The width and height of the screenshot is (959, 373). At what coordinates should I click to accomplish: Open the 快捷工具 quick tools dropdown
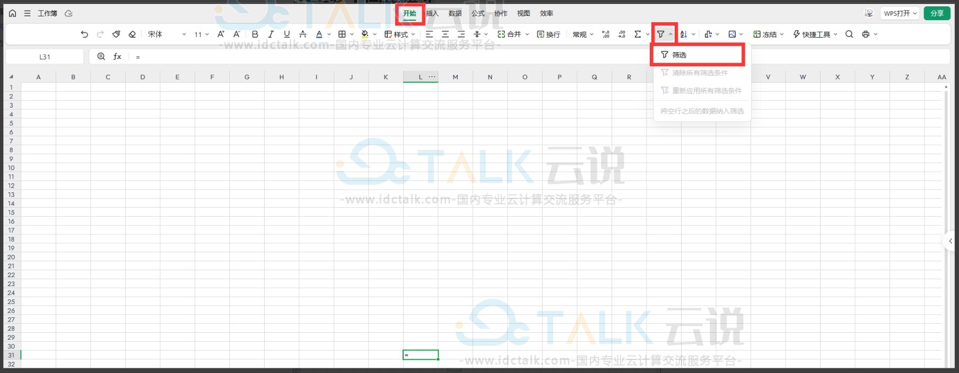[815, 34]
